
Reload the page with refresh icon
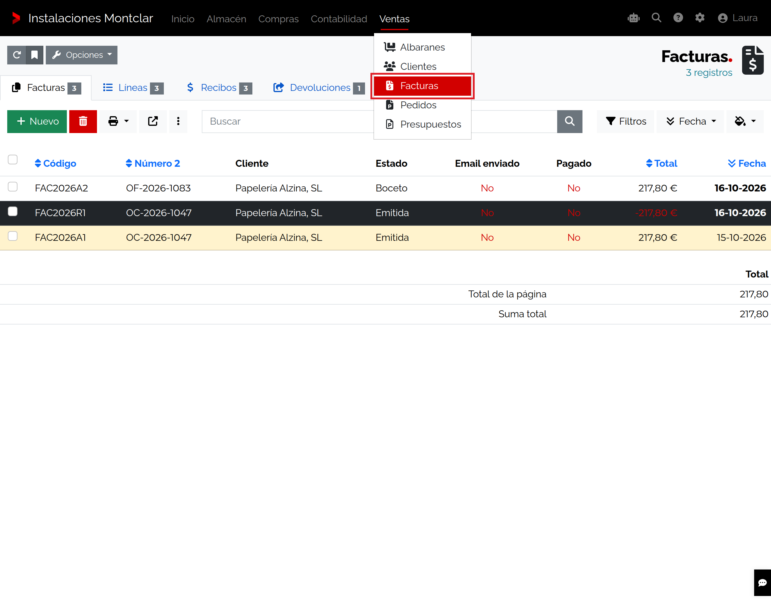click(x=17, y=55)
